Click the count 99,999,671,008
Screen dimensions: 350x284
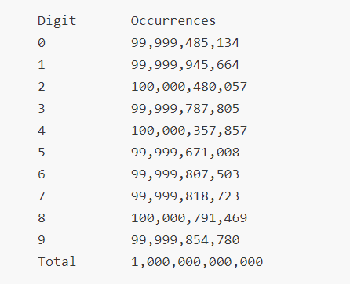(185, 153)
